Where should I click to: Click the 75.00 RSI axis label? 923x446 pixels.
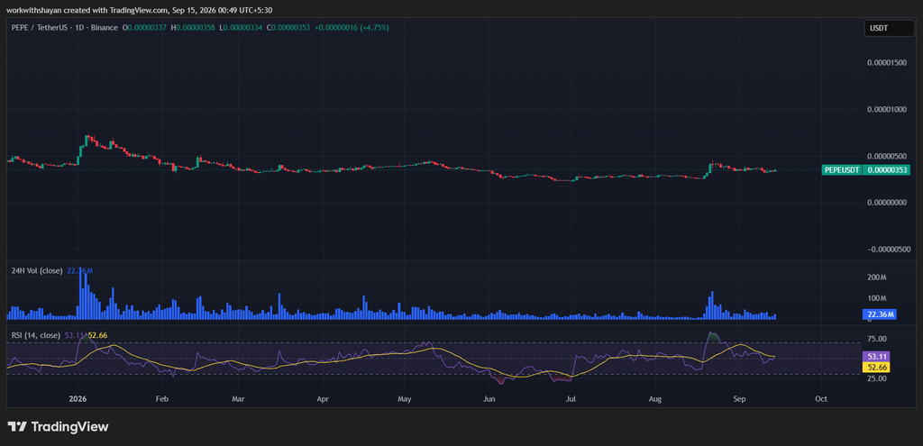tap(878, 339)
